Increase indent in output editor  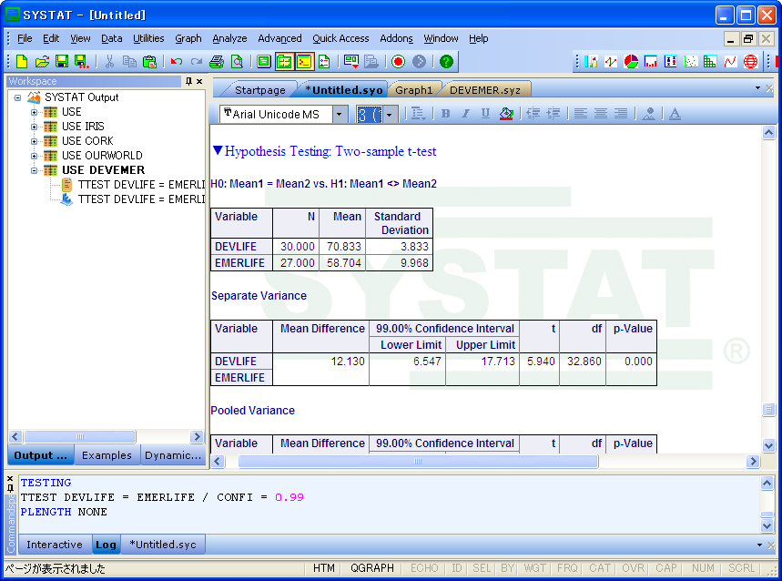tap(553, 114)
